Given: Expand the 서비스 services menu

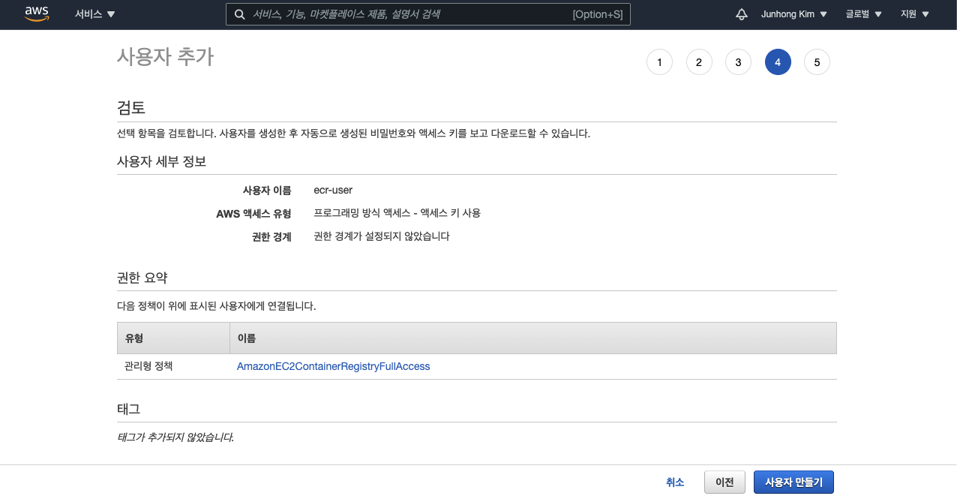Looking at the screenshot, I should pos(95,14).
